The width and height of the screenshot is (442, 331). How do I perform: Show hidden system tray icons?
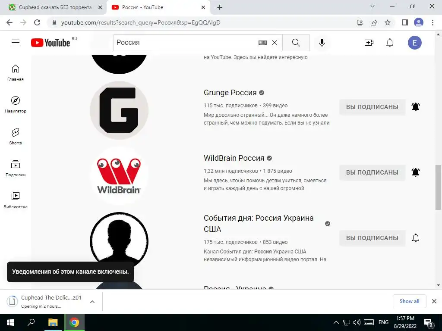point(336,322)
